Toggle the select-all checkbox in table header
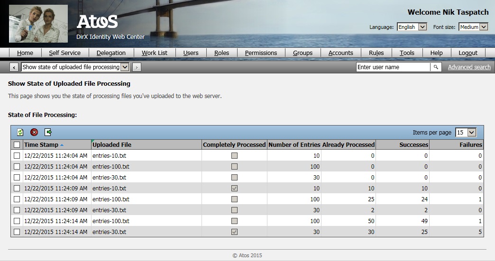This screenshot has height=261, width=495. pos(17,145)
